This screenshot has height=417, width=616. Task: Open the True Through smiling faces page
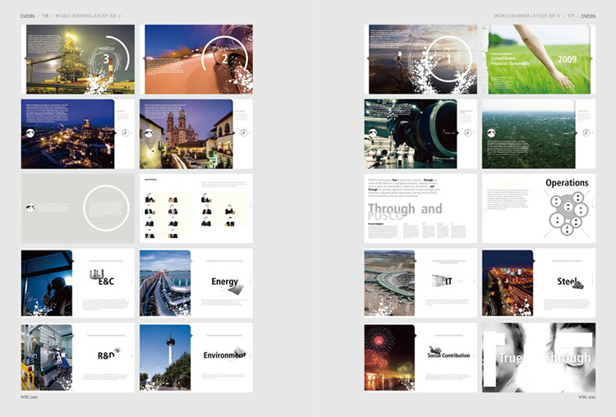(x=539, y=358)
